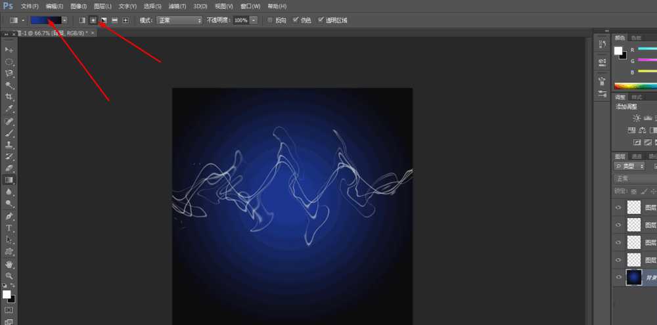The height and width of the screenshot is (325, 657).
Task: Open the layer filter 类型 dropdown
Action: (629, 166)
